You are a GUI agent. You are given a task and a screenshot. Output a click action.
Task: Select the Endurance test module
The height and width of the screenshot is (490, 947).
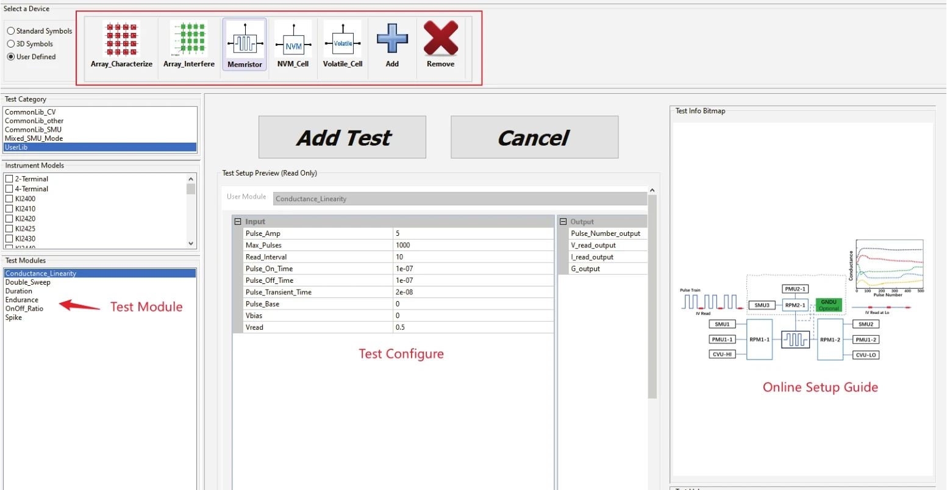click(x=22, y=300)
